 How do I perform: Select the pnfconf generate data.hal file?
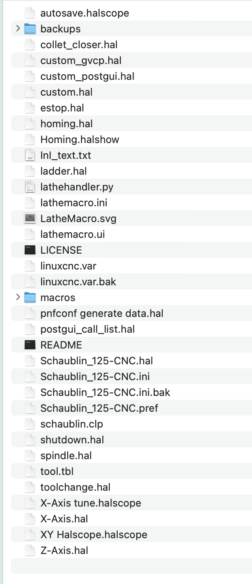[x=132, y=313]
